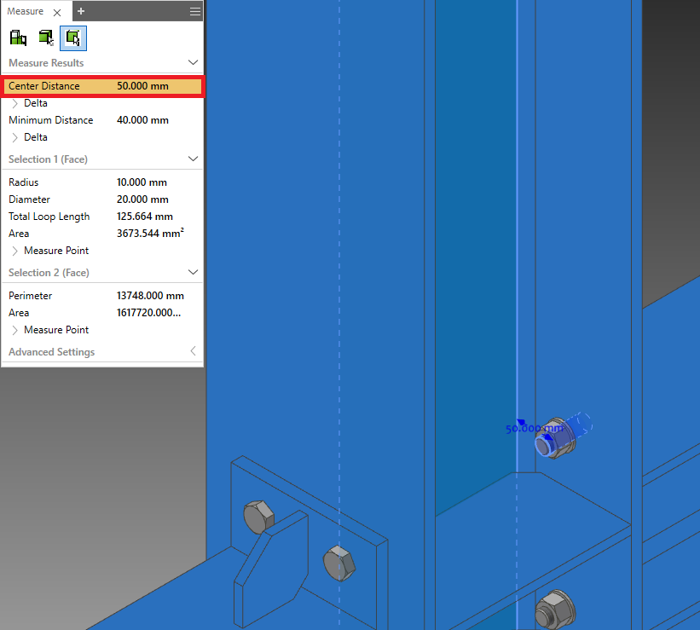Select the Center Distance result row
Image resolution: width=700 pixels, height=630 pixels.
point(102,86)
